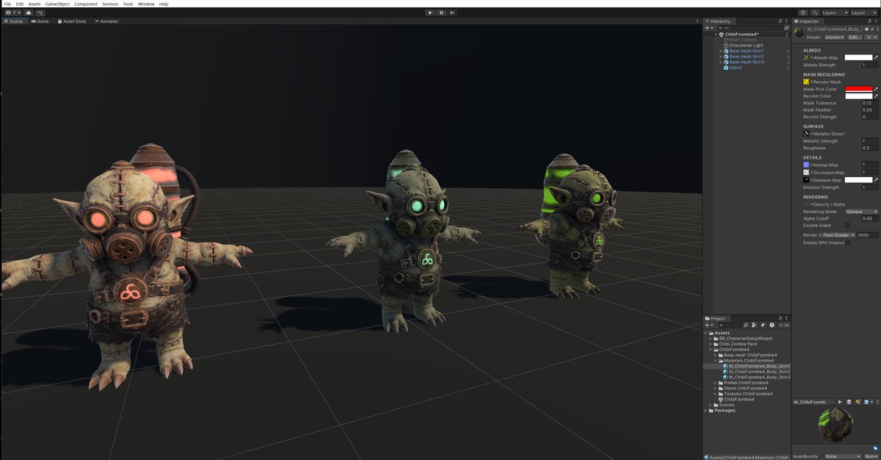Click the Project panel errors log icon
The width and height of the screenshot is (881, 460).
(772, 325)
